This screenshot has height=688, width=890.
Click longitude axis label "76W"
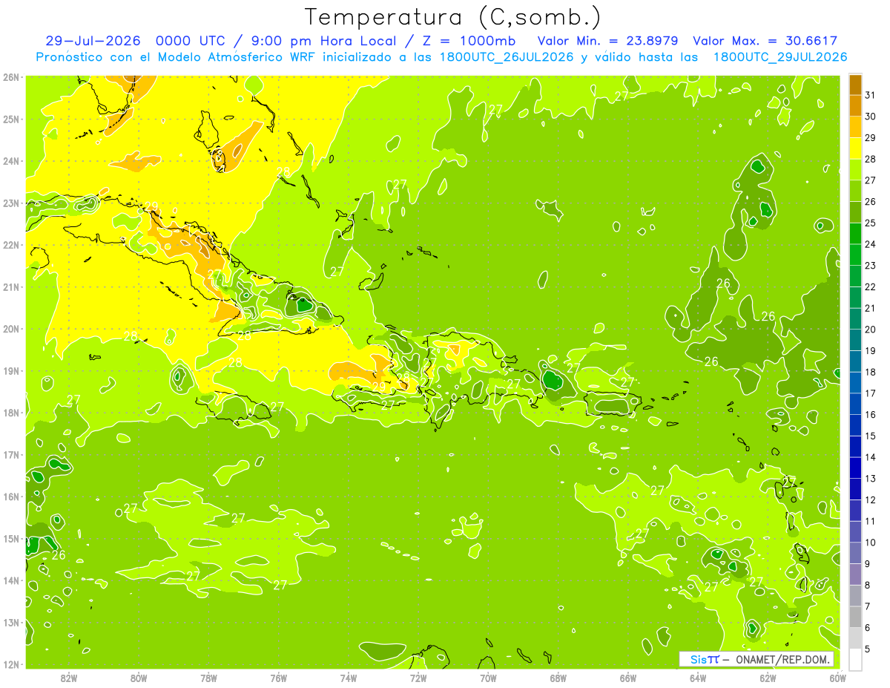tap(279, 678)
